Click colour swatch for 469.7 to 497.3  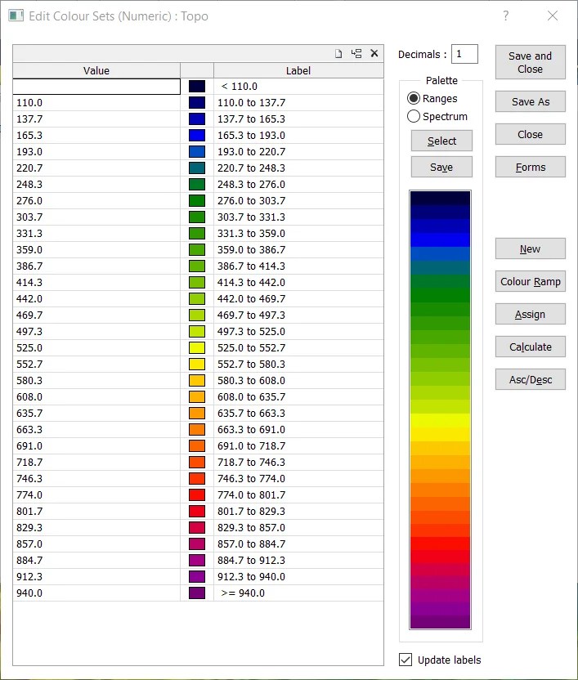pos(197,315)
